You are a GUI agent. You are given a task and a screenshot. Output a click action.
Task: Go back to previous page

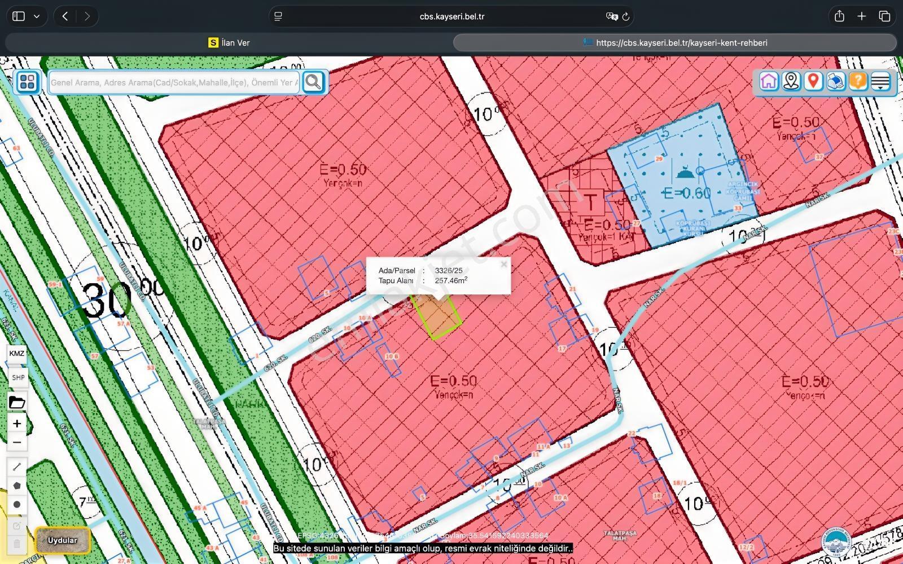(65, 16)
